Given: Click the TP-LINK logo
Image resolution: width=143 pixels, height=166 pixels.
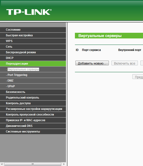Looking at the screenshot, I should click(29, 12).
